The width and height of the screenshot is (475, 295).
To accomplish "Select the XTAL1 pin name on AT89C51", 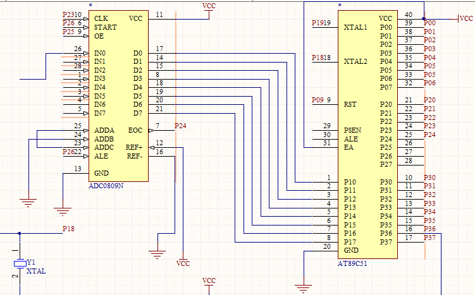I will pyautogui.click(x=355, y=27).
